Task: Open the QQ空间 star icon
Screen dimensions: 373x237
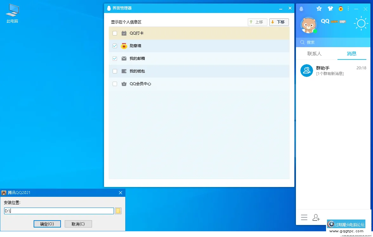Action: point(319,9)
